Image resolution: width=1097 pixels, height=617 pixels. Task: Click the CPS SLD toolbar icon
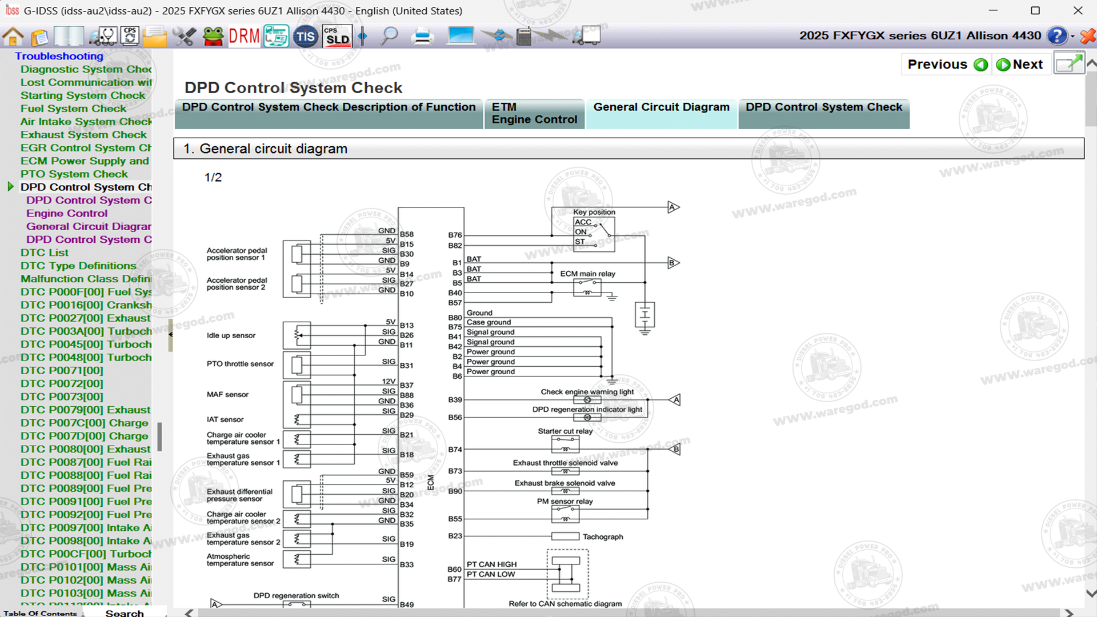[x=337, y=37]
